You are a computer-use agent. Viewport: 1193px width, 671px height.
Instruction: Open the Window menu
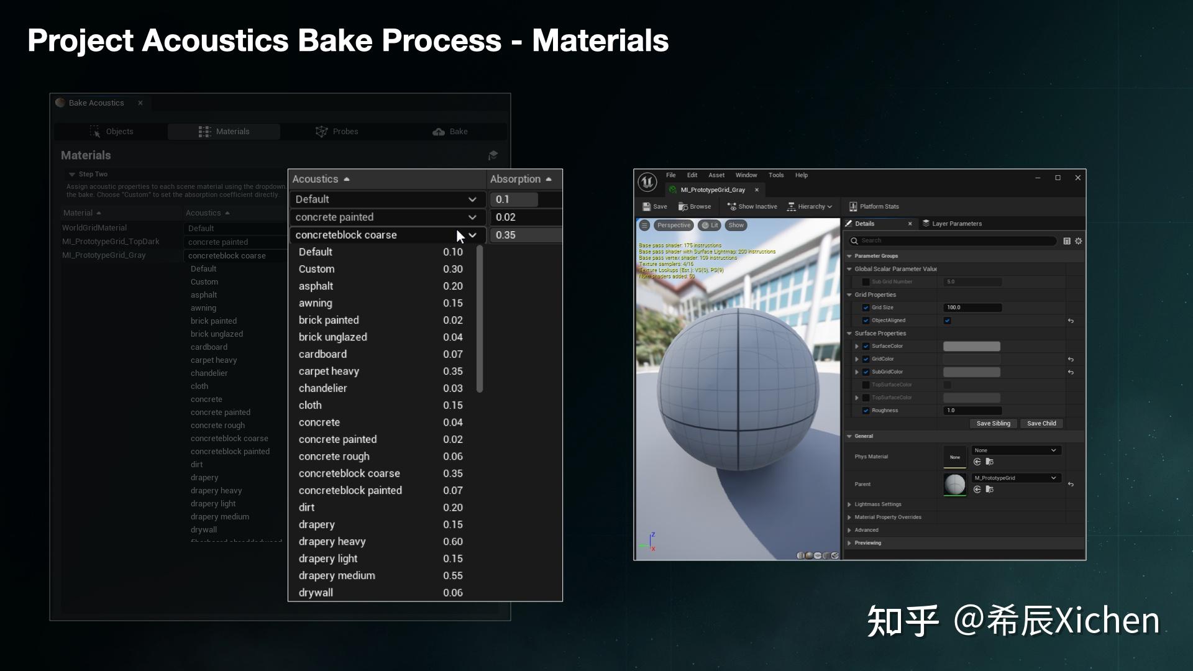click(746, 175)
